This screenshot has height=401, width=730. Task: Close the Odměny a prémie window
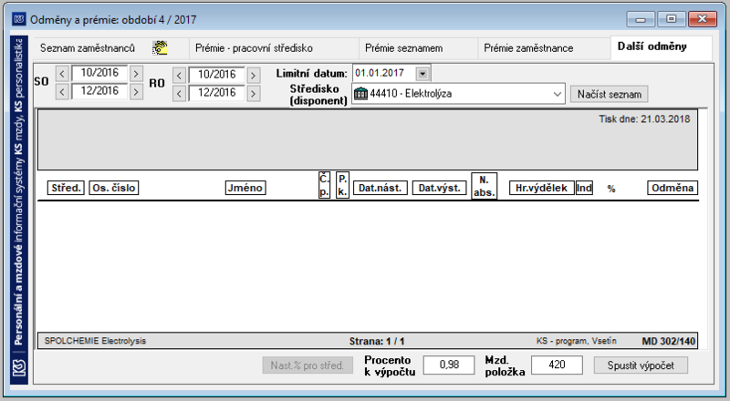point(703,19)
